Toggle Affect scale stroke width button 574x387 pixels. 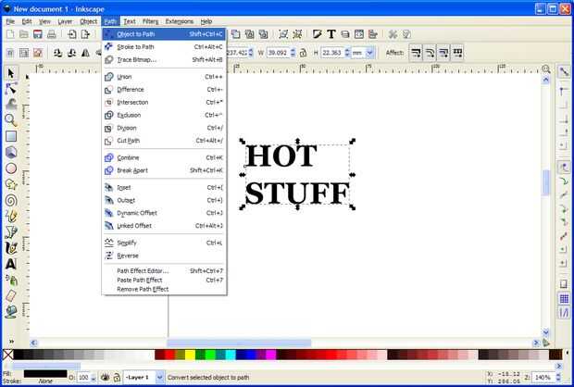click(x=416, y=53)
